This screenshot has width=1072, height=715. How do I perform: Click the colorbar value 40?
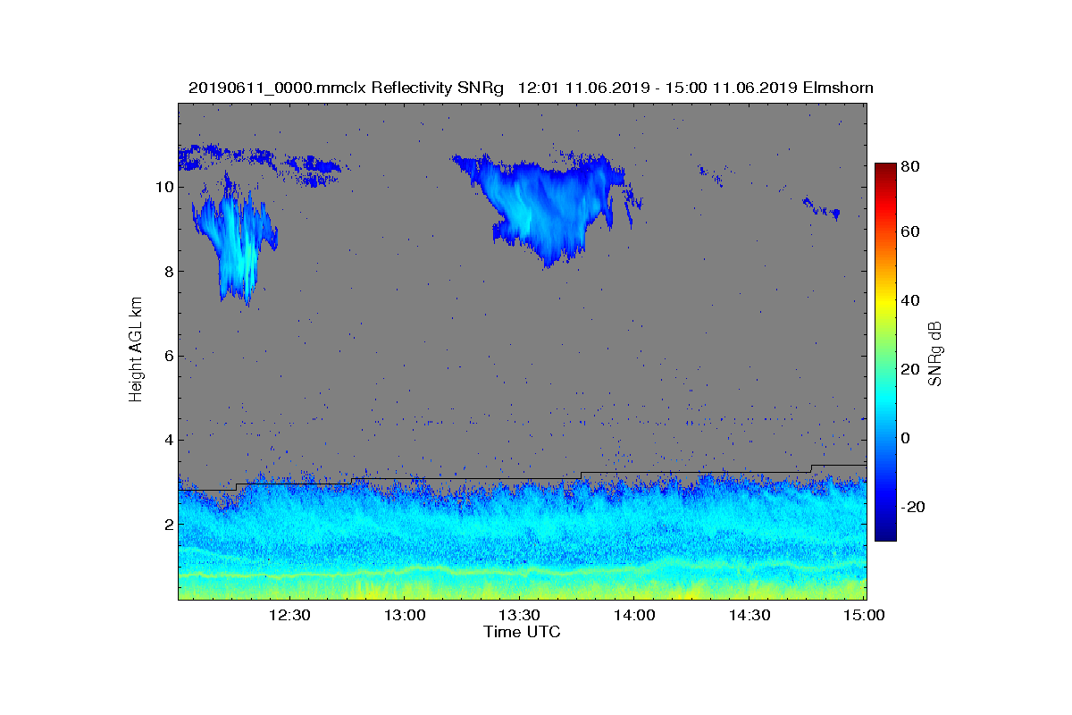[911, 300]
